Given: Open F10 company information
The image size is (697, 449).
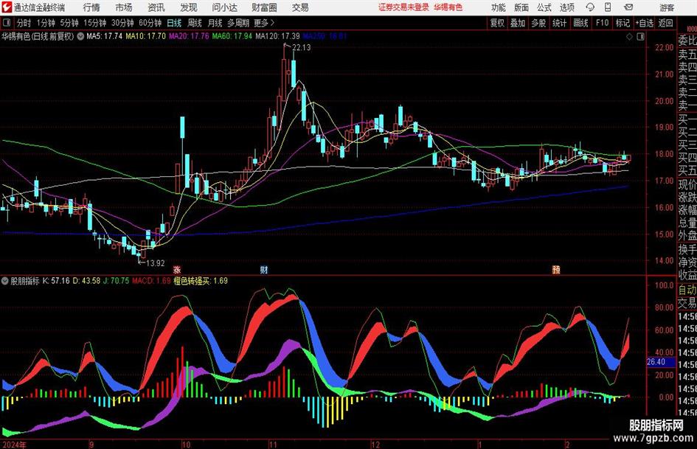Looking at the screenshot, I should [603, 23].
